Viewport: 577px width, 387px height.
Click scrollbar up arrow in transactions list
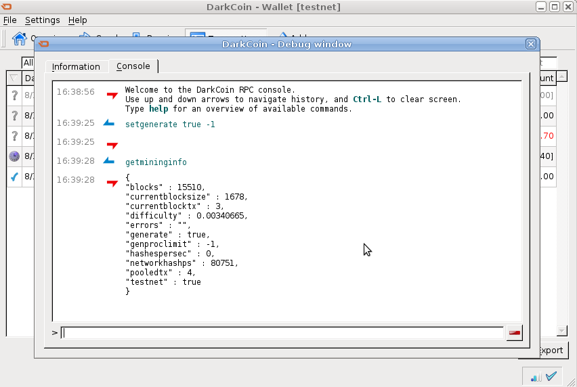[561, 76]
